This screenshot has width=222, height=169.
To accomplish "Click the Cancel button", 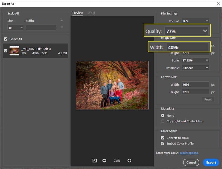I will (x=191, y=163).
